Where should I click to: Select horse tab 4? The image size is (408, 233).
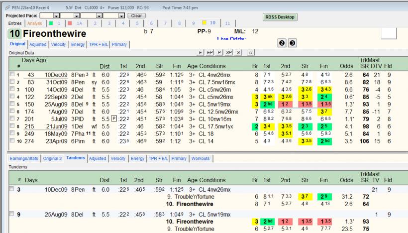click(123, 23)
